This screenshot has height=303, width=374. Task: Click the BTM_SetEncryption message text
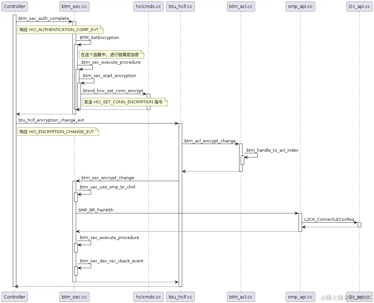[99, 37]
